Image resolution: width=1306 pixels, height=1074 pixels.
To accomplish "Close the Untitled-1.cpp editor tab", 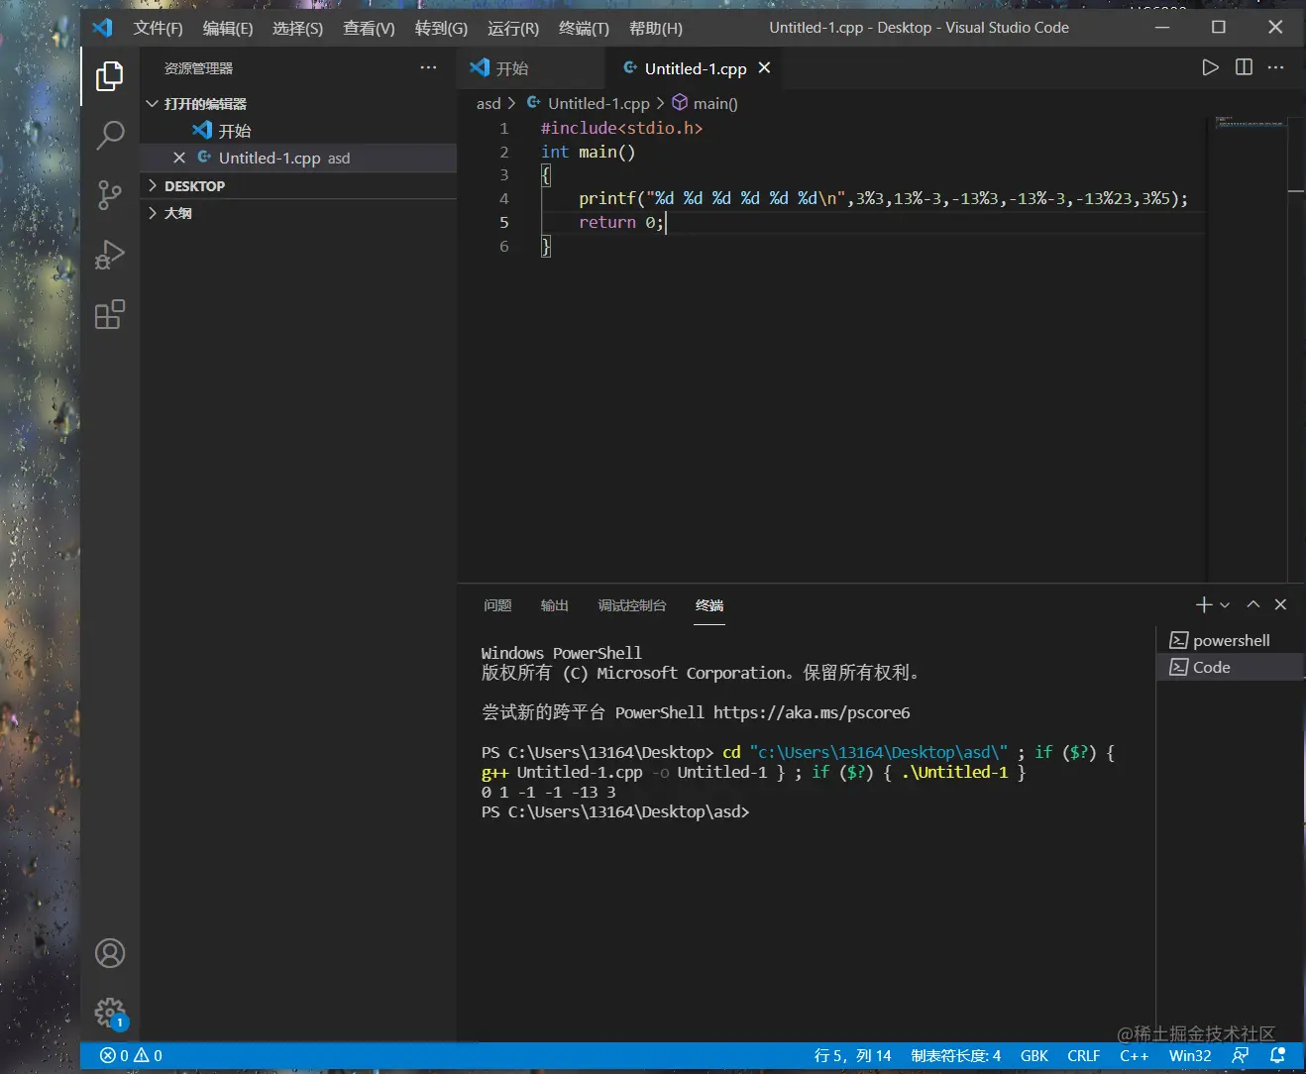I will tap(764, 67).
